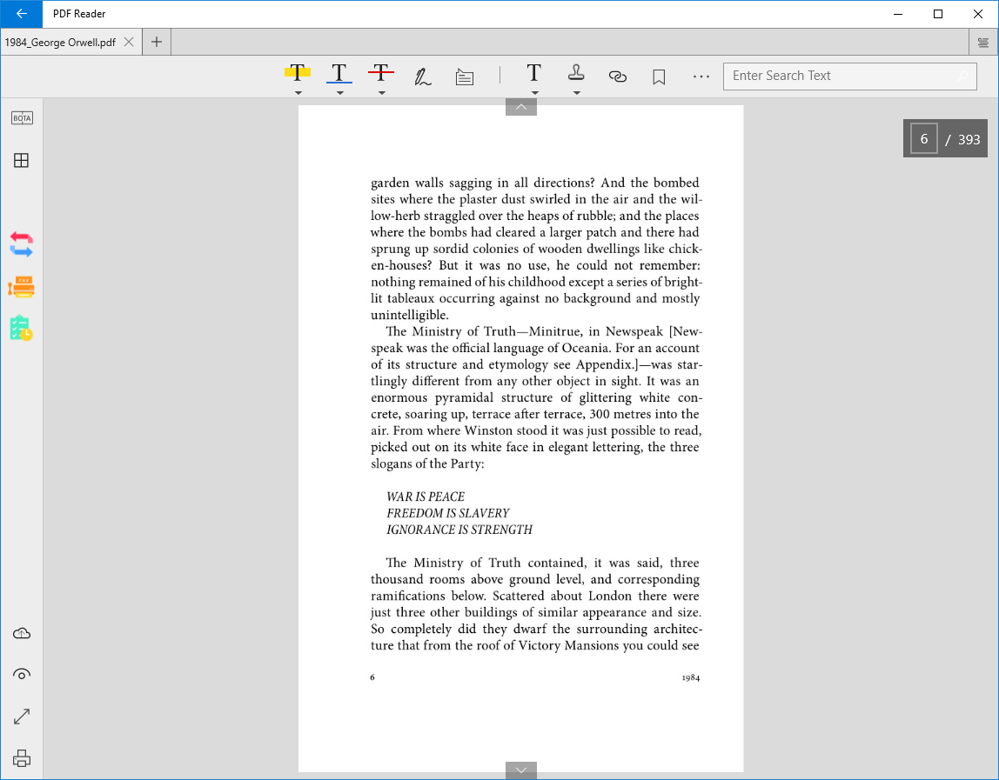Click the line WAR IS PEACE
This screenshot has height=780, width=999.
click(x=426, y=497)
